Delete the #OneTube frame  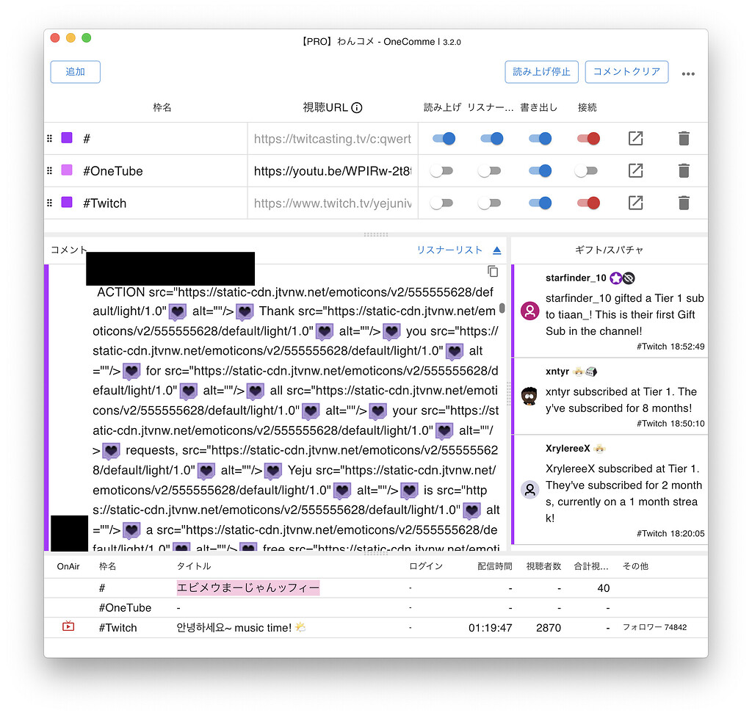pos(684,170)
